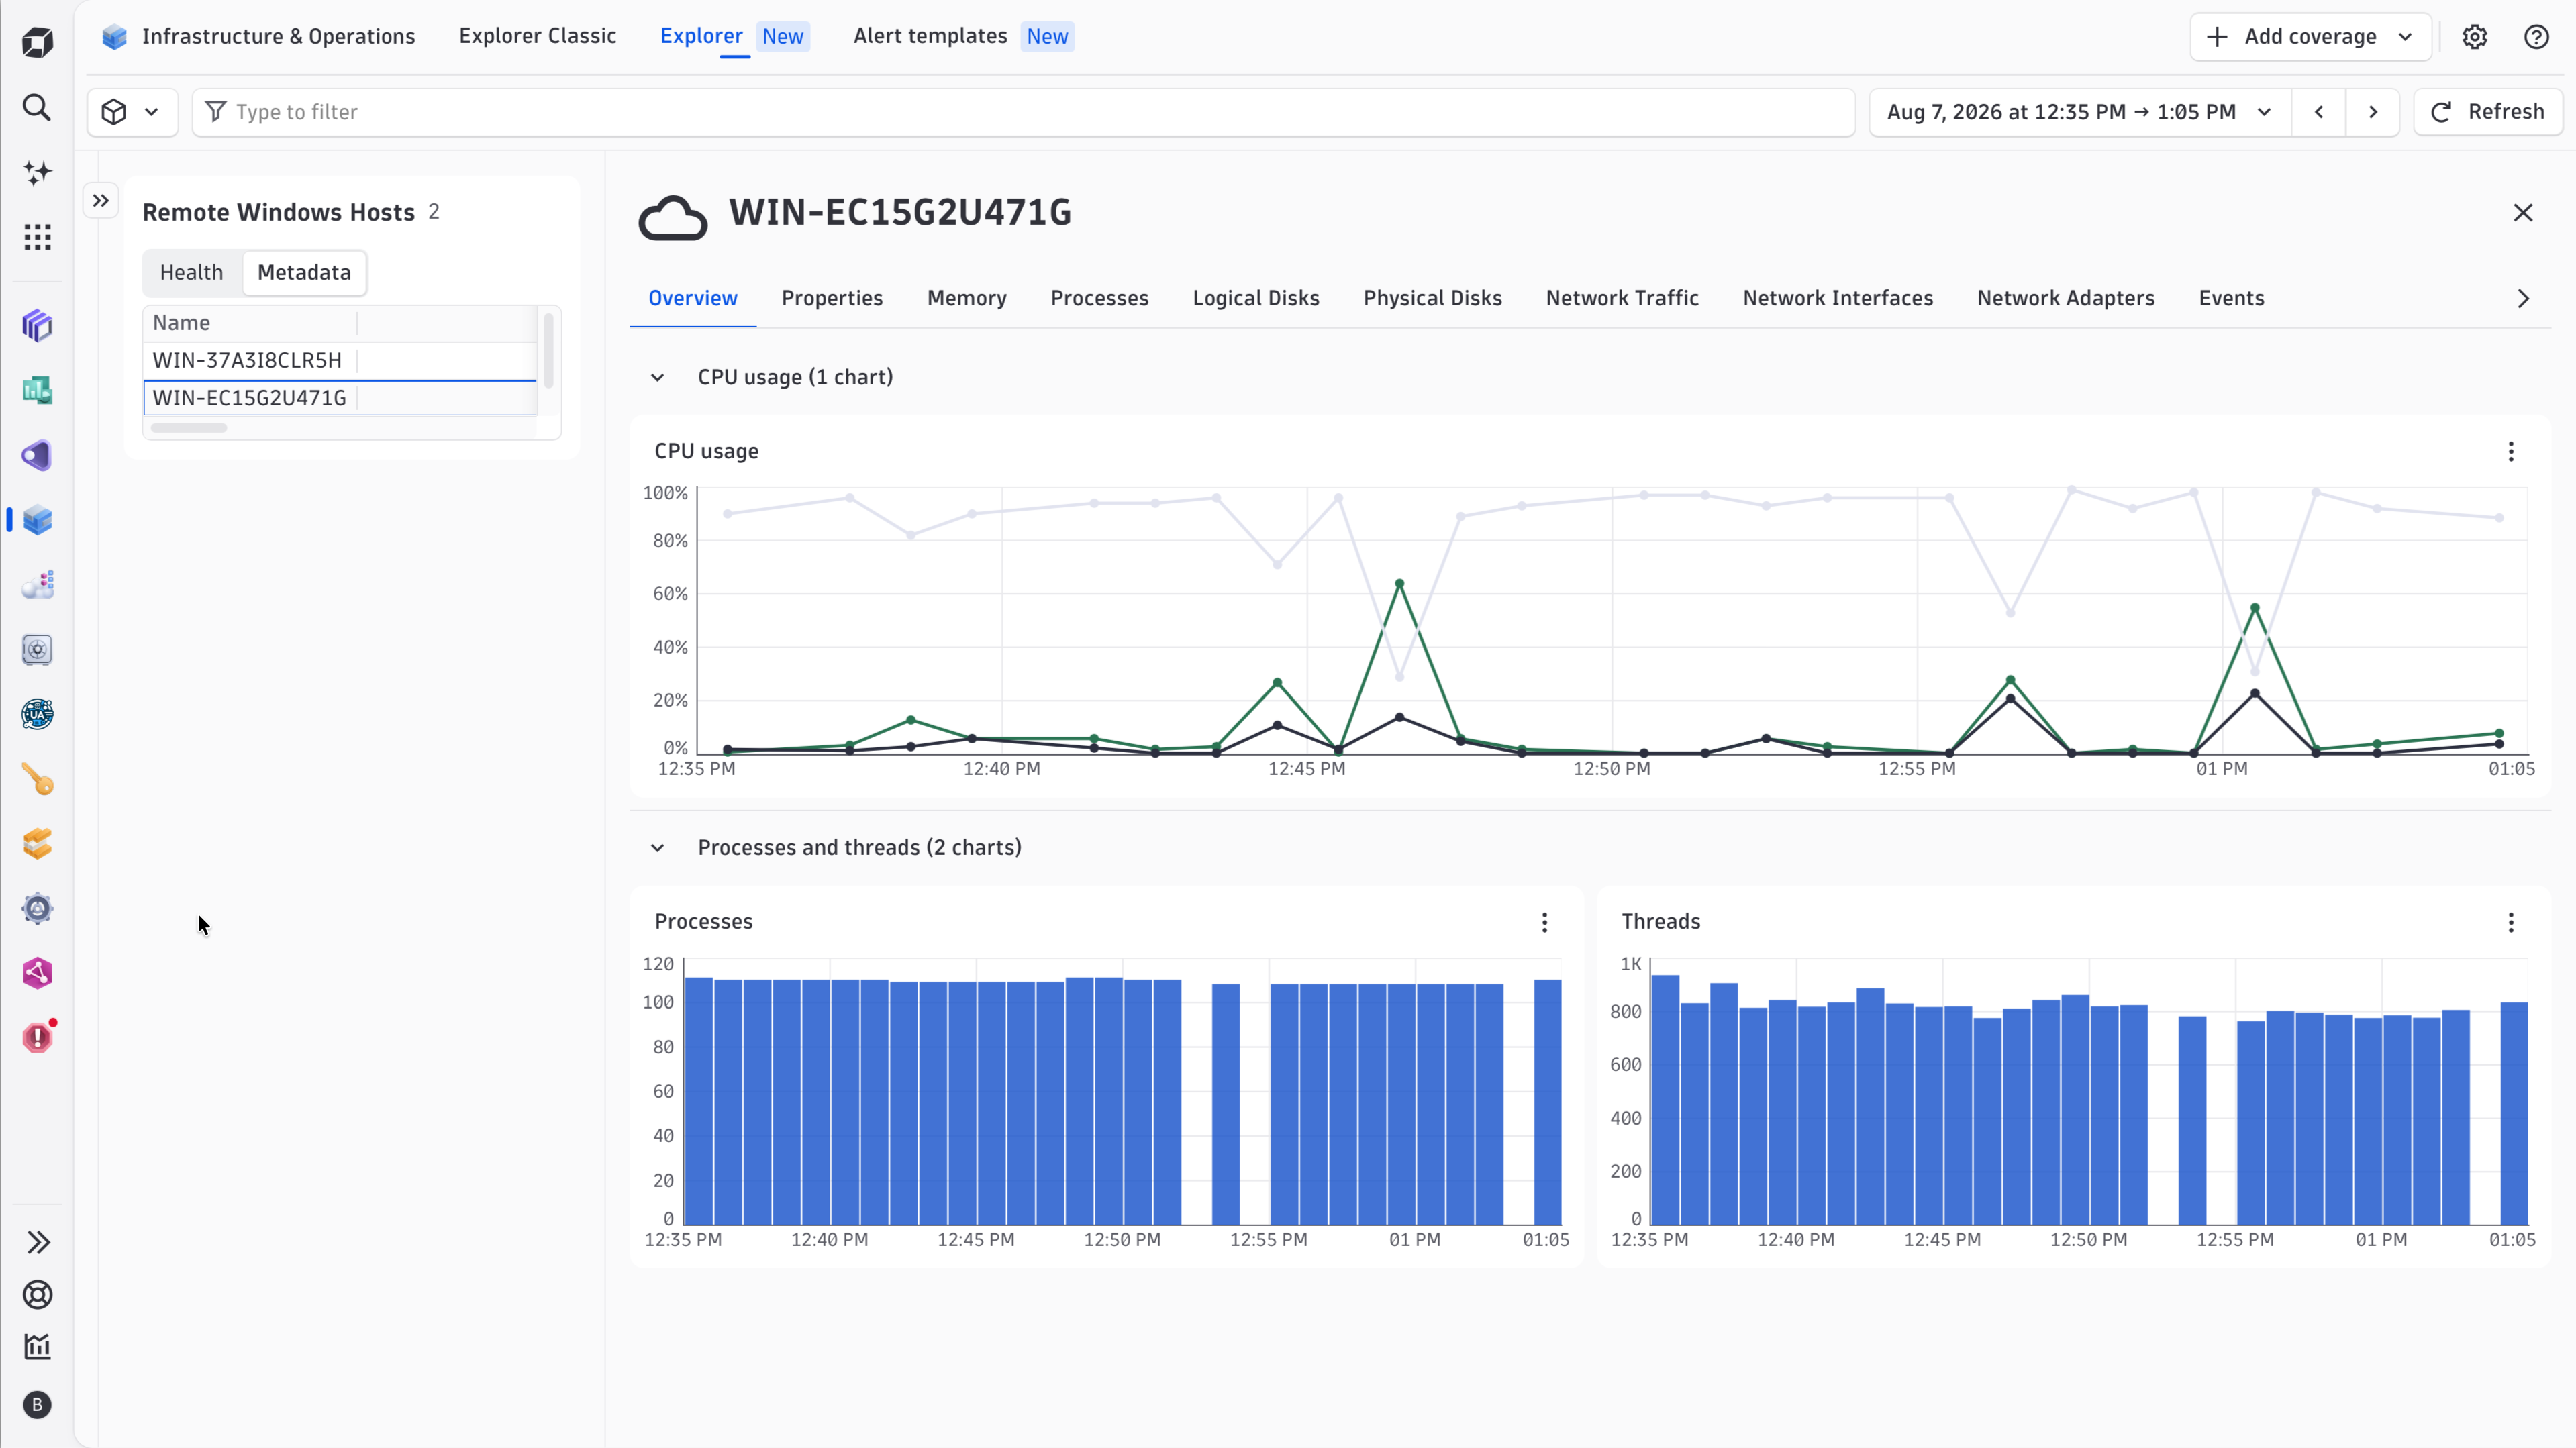The width and height of the screenshot is (2576, 1448).
Task: Open the magenta hexagon graph app icon
Action: tap(37, 973)
